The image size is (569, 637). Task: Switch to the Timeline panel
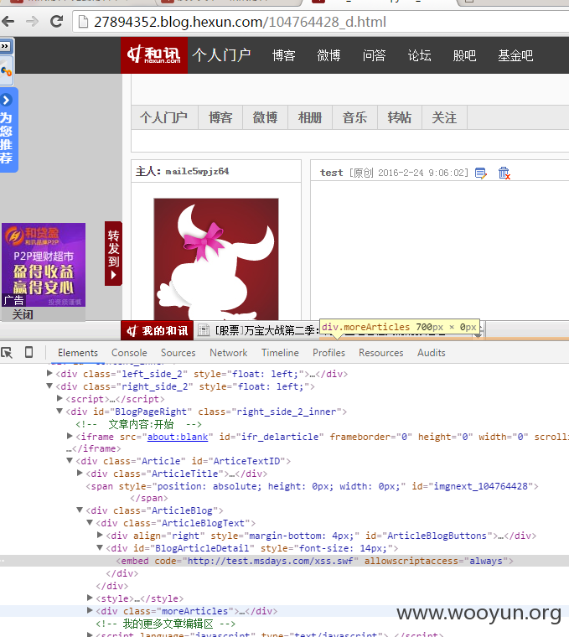(x=280, y=353)
